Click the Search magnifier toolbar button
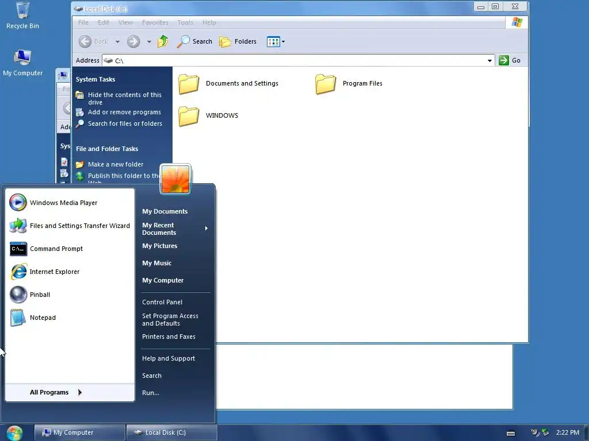 194,41
